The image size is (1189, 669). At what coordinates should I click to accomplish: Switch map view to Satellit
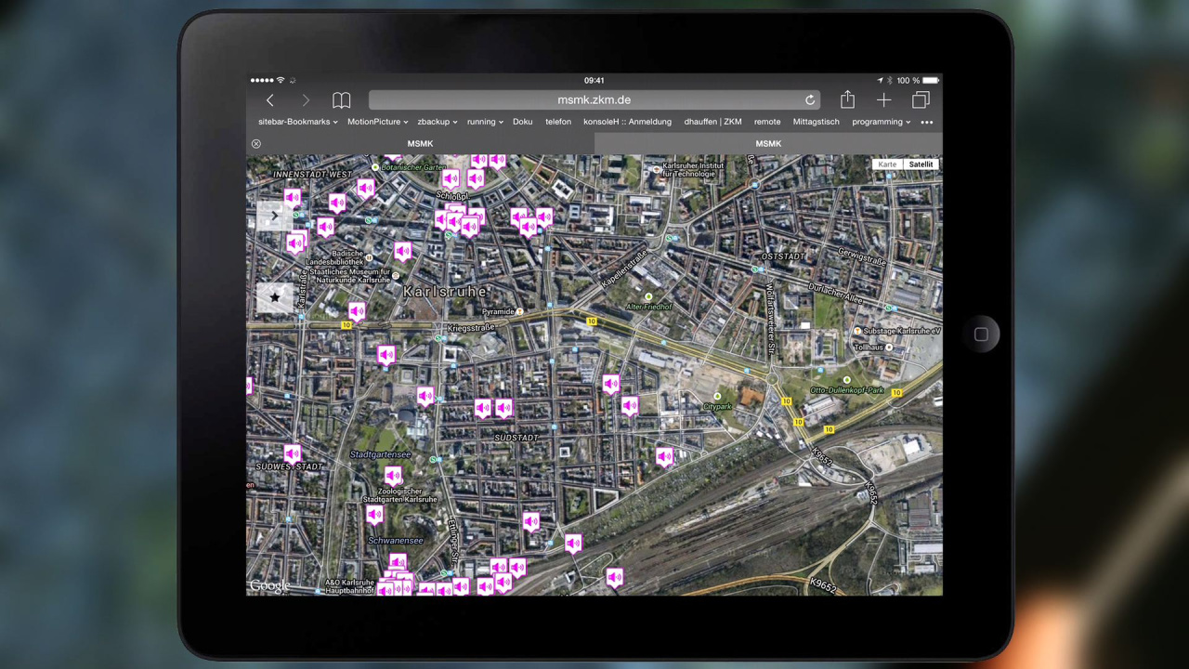click(921, 164)
